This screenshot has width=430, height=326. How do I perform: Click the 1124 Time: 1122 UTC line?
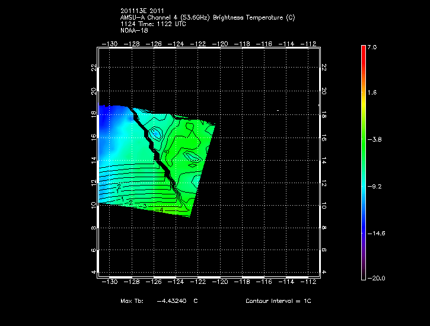(x=155, y=24)
